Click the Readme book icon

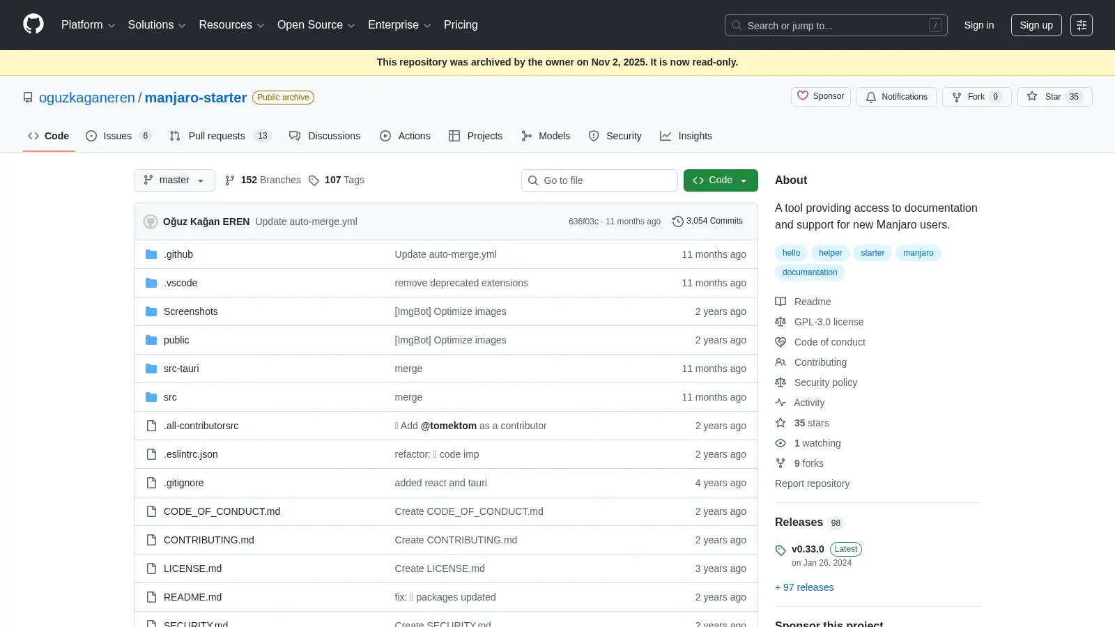(x=780, y=302)
